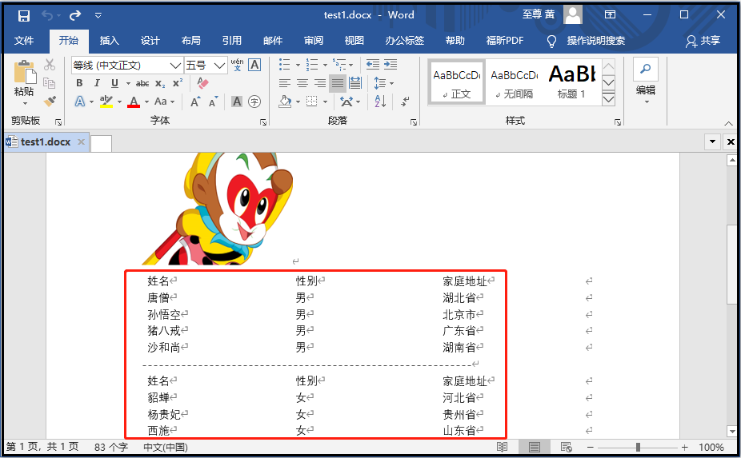Screen dimensions: 741x458
Task: Undo the last action
Action: pyautogui.click(x=47, y=15)
